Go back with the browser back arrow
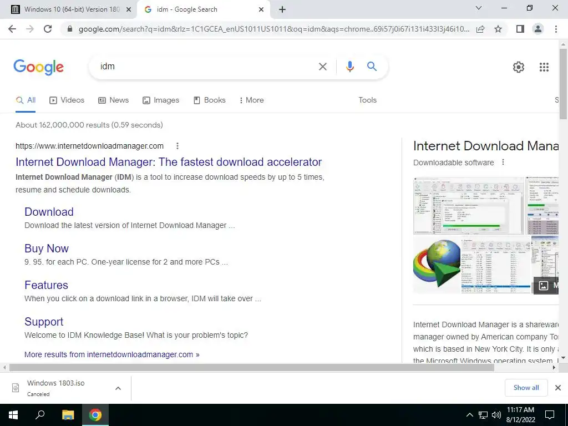568x426 pixels. click(12, 29)
